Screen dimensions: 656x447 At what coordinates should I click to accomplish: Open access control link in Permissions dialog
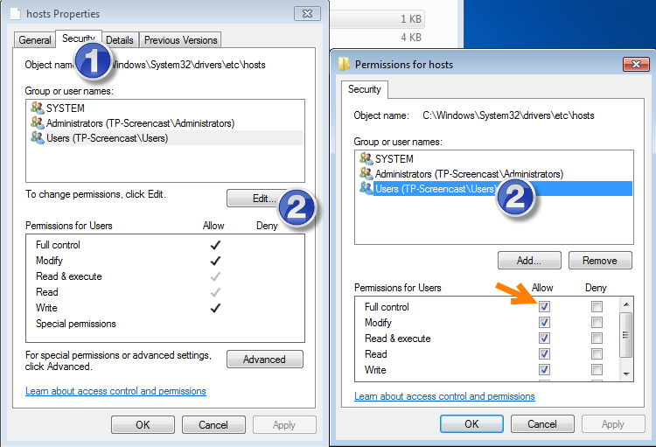(444, 396)
